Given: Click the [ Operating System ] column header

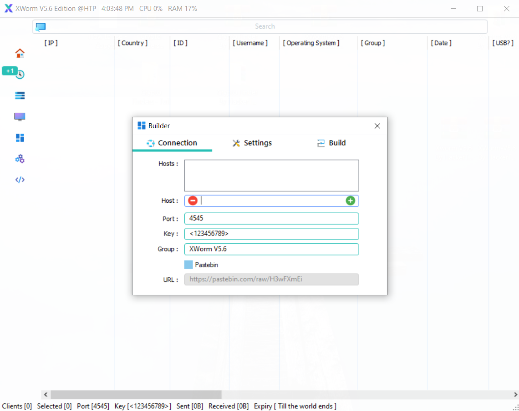Looking at the screenshot, I should pyautogui.click(x=311, y=43).
